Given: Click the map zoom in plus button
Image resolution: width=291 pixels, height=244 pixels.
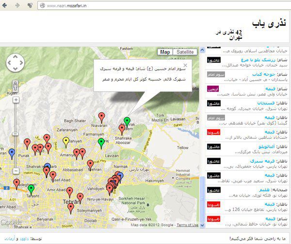Looking at the screenshot, I should 16,100.
